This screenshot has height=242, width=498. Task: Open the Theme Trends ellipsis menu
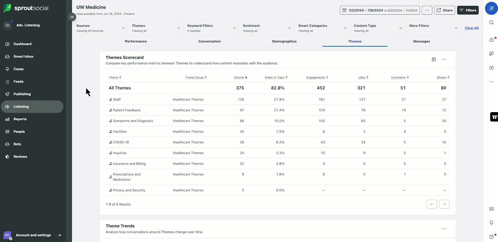point(444,229)
